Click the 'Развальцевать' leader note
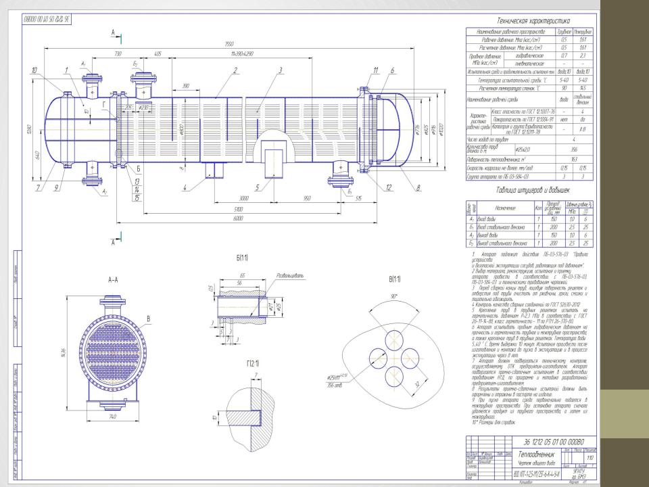Screen dimensions: 649x487 (x=290, y=275)
